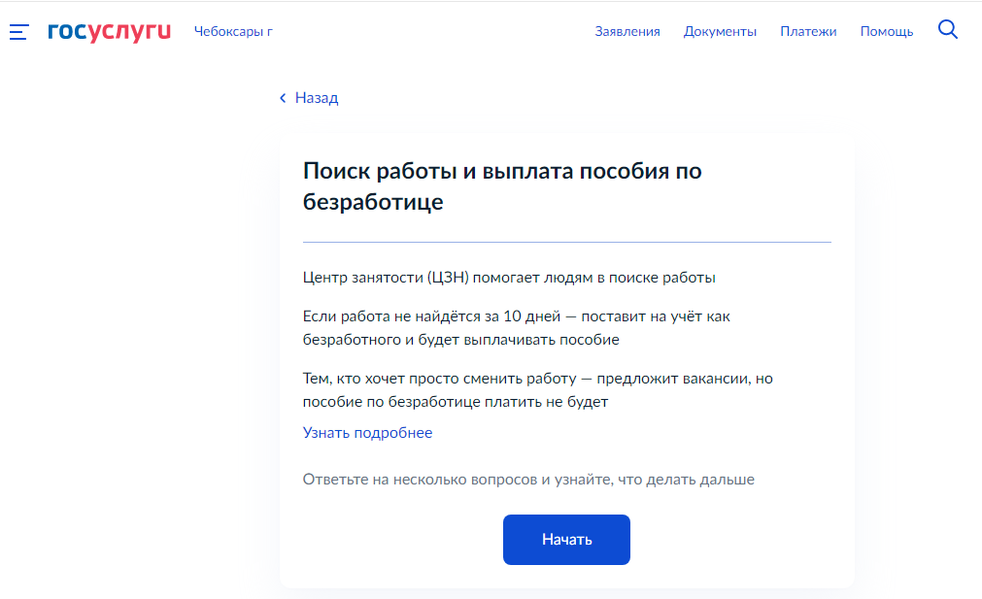Go to the Документы section

(x=720, y=31)
